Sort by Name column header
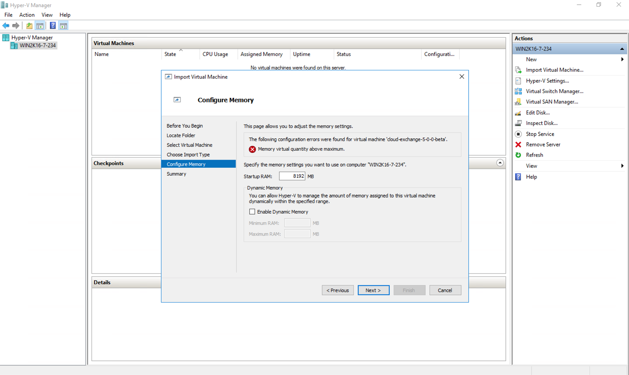Image resolution: width=629 pixels, height=375 pixels. (127, 54)
